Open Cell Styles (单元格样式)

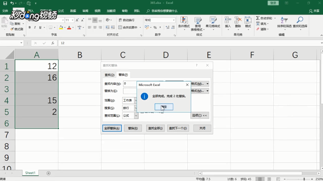pos(213,24)
